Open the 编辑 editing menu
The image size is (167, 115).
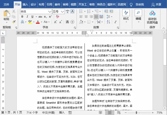[138, 16]
